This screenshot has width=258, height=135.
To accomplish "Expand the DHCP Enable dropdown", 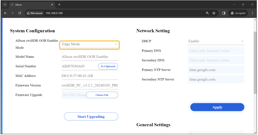I will (216, 41).
